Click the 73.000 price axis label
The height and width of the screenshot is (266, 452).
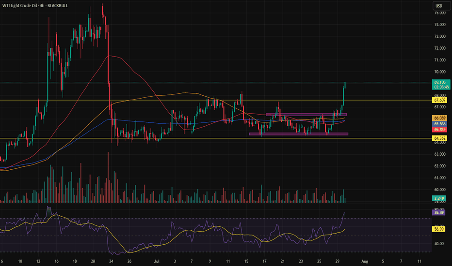440,37
